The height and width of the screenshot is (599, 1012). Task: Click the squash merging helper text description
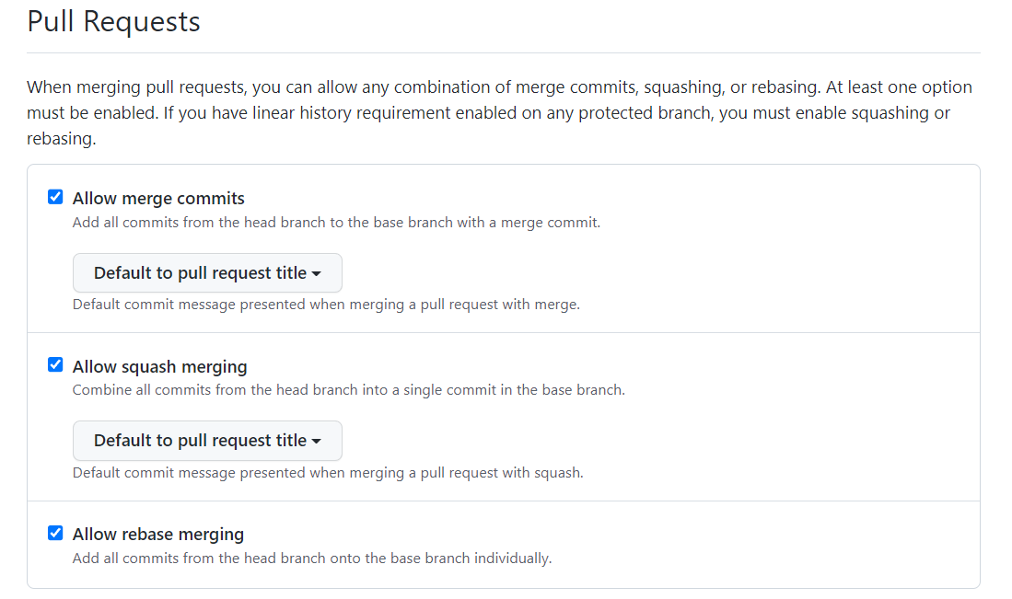(x=350, y=389)
